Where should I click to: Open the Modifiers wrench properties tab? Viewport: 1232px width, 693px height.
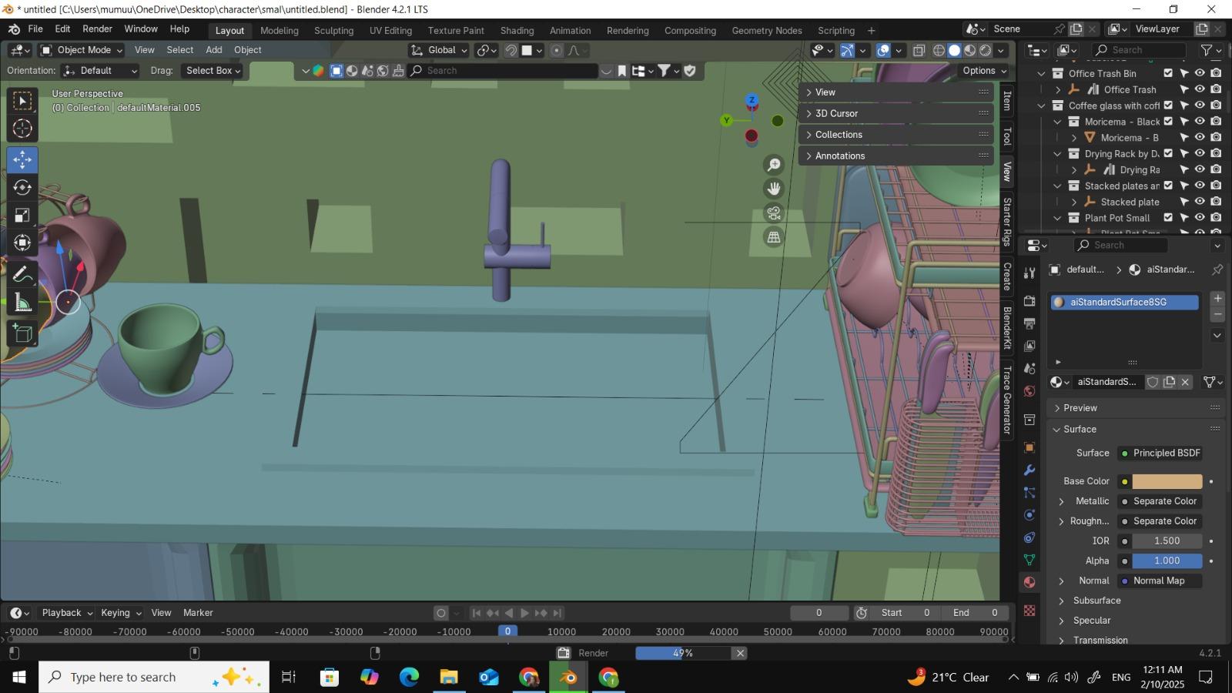(1029, 470)
